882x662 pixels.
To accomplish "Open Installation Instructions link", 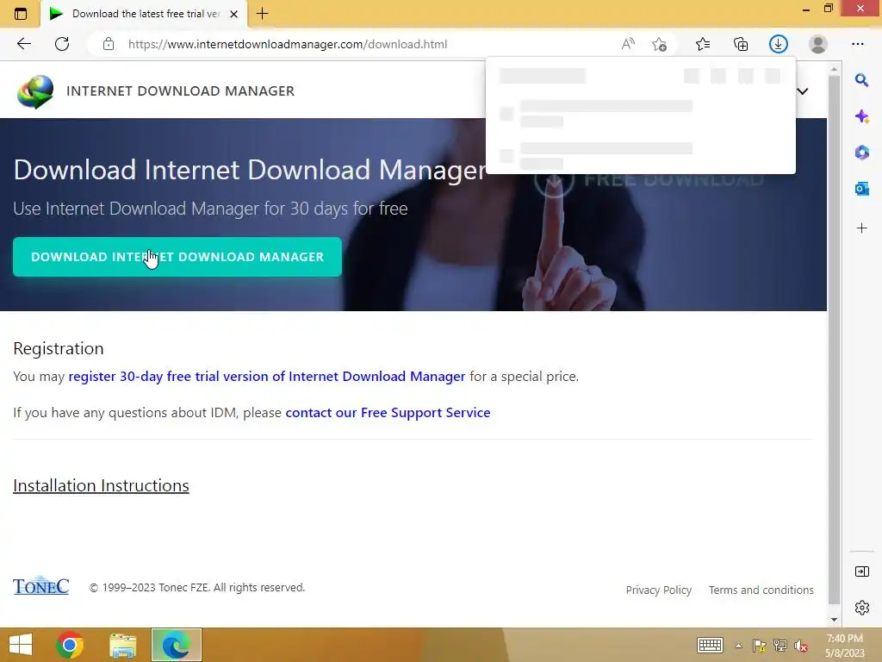I will click(102, 485).
